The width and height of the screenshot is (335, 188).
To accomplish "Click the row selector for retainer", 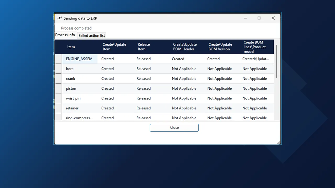I will (58, 108).
